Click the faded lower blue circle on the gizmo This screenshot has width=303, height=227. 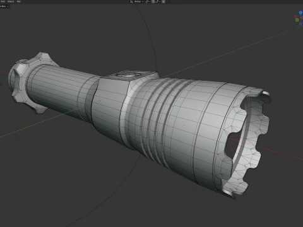[x=300, y=24]
